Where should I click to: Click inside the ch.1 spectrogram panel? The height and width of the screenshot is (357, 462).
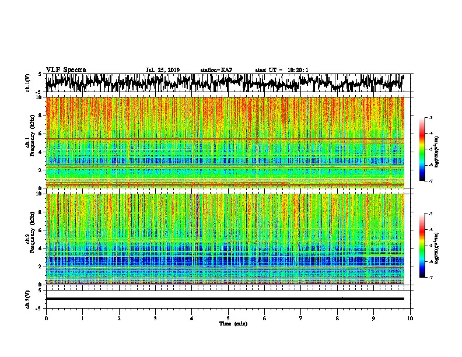pos(225,142)
